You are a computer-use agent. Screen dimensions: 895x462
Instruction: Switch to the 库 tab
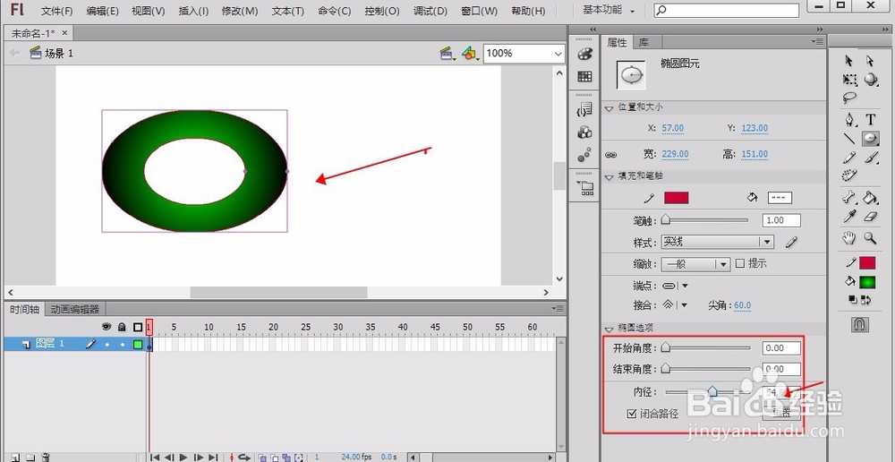coord(644,42)
